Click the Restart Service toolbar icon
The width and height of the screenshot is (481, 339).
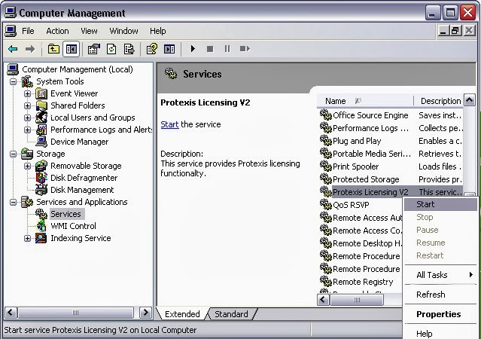pyautogui.click(x=245, y=49)
